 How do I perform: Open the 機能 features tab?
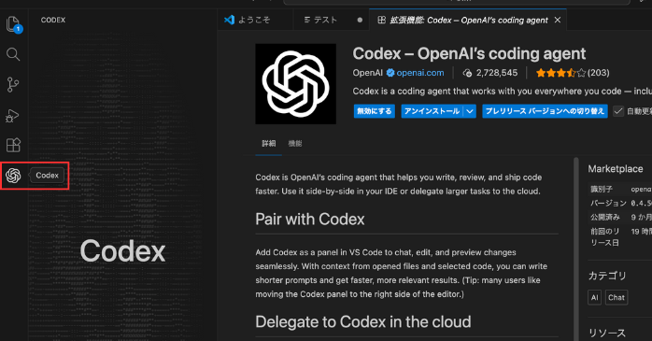(295, 144)
